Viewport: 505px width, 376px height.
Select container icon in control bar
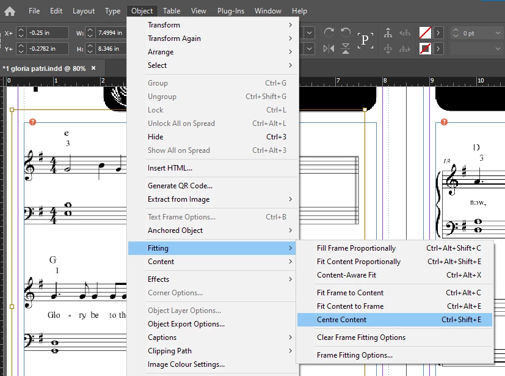(x=388, y=33)
